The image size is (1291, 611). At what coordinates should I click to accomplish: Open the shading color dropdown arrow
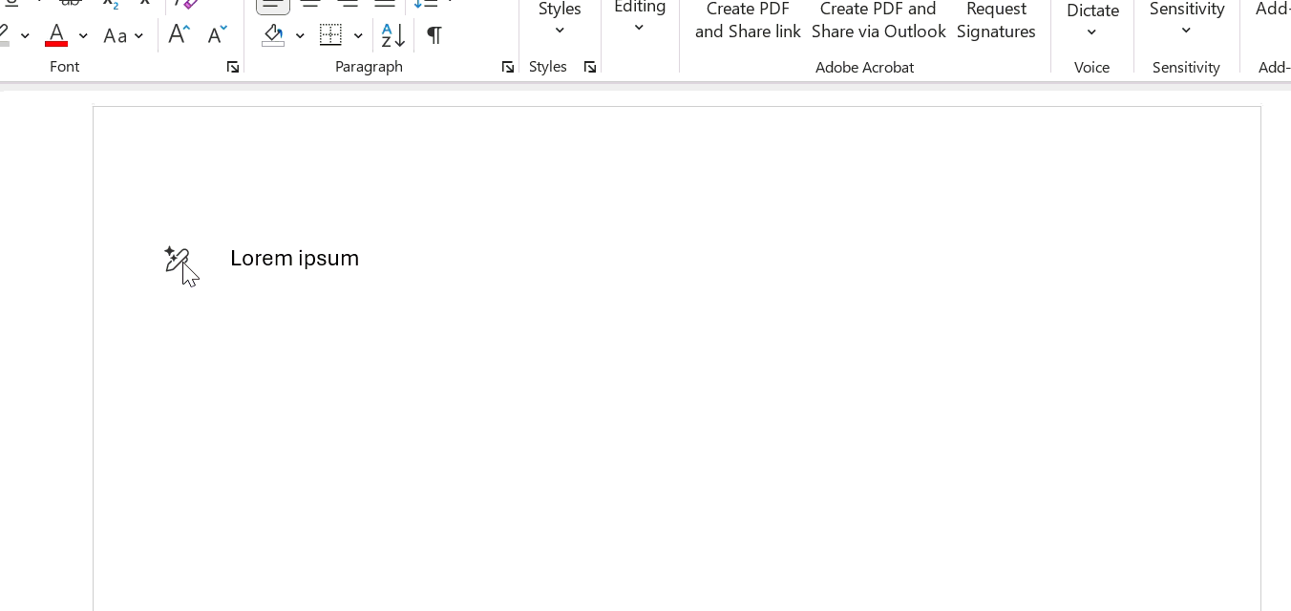(300, 36)
